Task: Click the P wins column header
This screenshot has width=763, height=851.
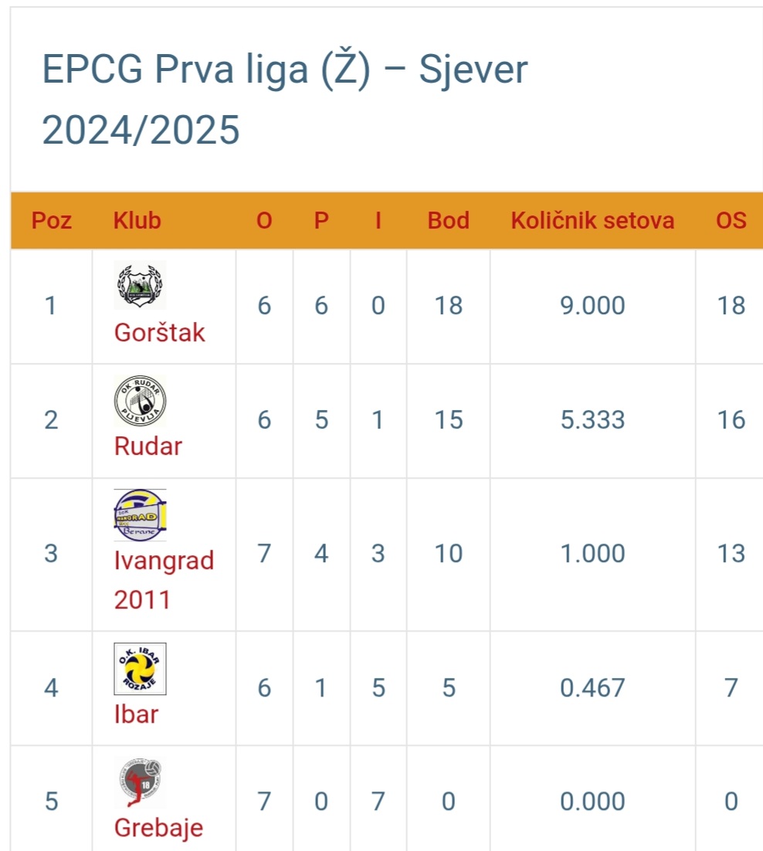Action: [321, 220]
